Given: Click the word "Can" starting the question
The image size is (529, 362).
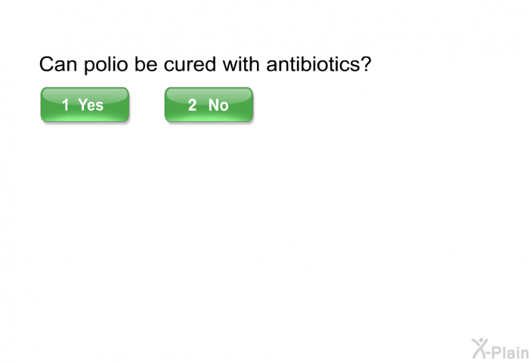Looking at the screenshot, I should [58, 63].
